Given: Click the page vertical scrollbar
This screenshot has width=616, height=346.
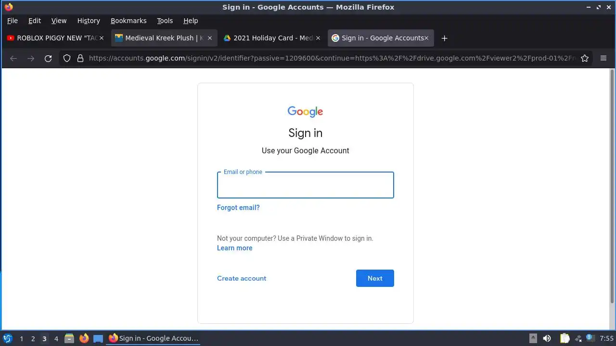Looking at the screenshot, I should [612, 186].
